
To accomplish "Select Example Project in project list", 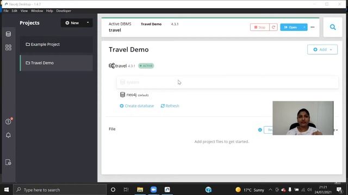I will (x=57, y=44).
